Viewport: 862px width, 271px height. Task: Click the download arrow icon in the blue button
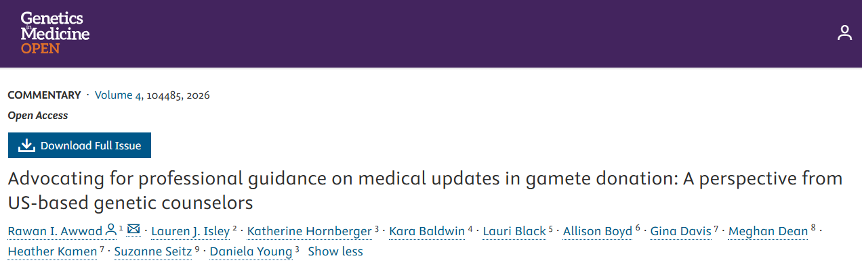[x=26, y=145]
